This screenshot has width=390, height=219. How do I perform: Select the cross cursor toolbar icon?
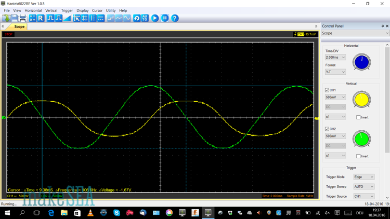pyautogui.click(x=85, y=18)
